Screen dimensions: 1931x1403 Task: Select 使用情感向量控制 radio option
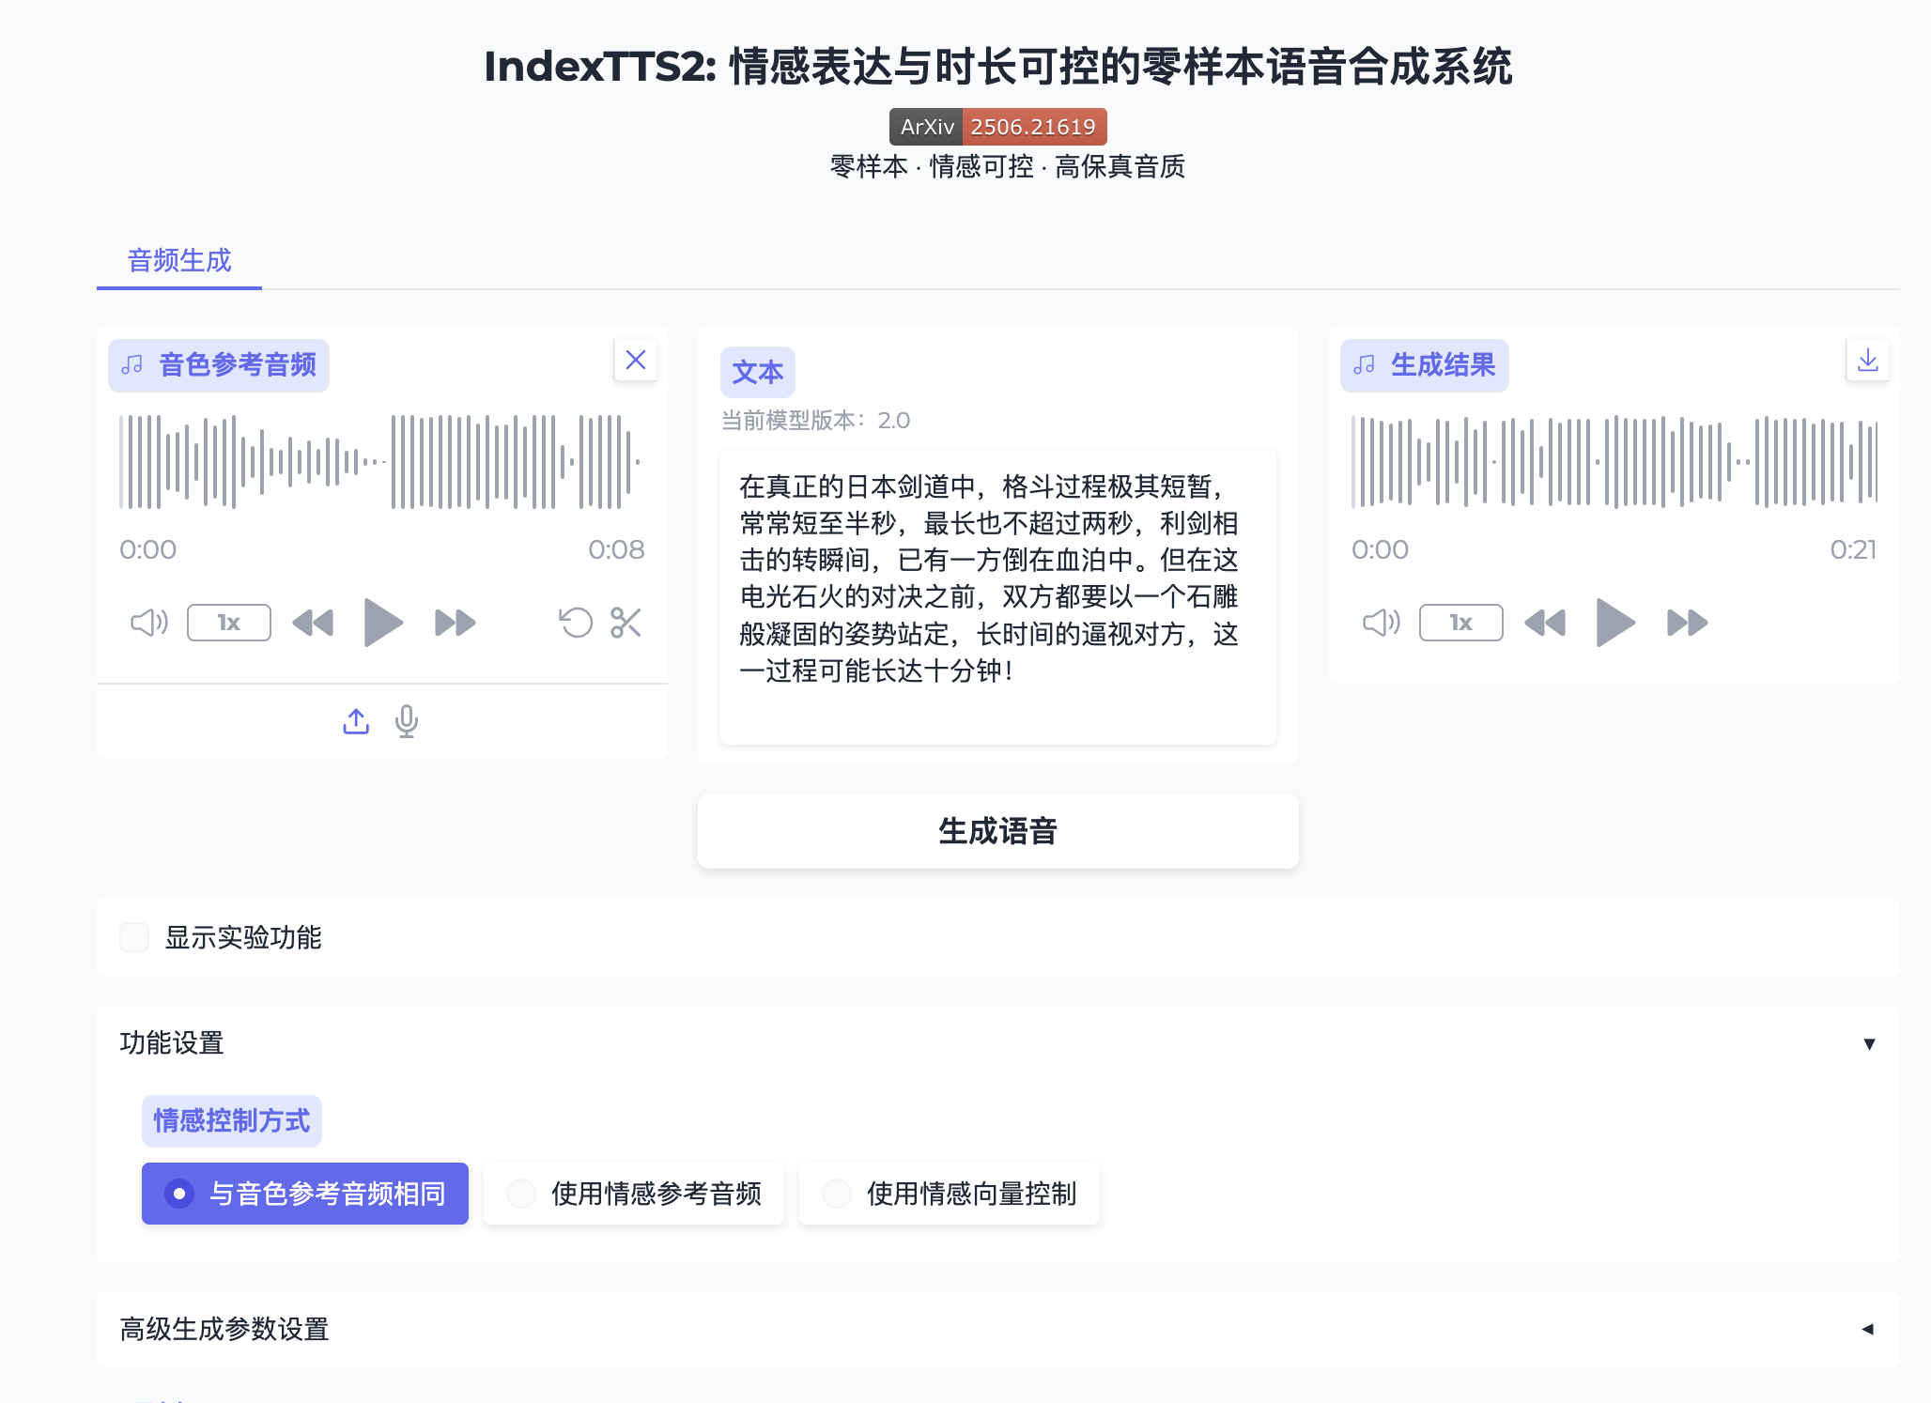(837, 1194)
